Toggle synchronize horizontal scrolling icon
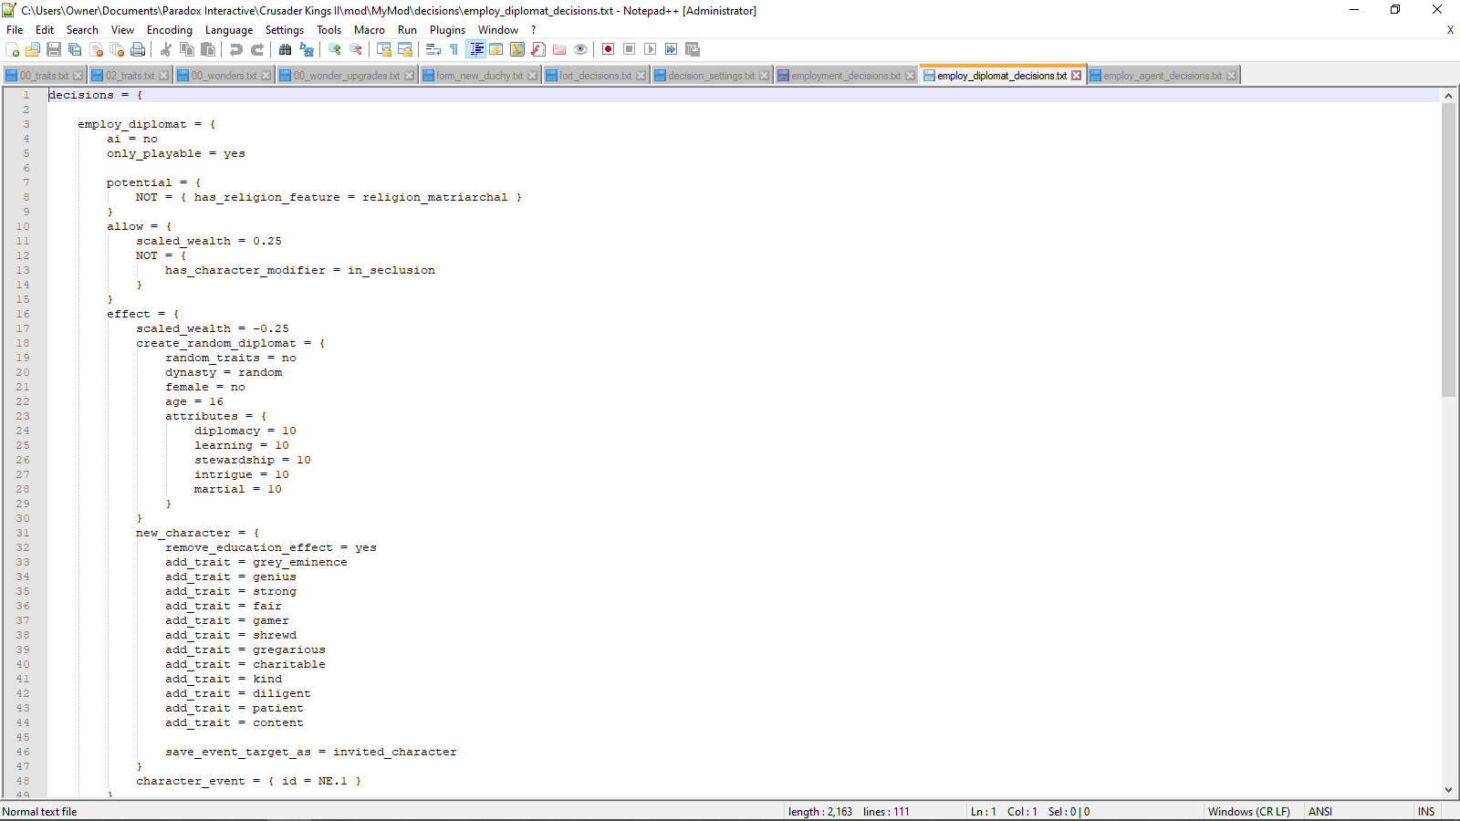1460x821 pixels. [405, 49]
